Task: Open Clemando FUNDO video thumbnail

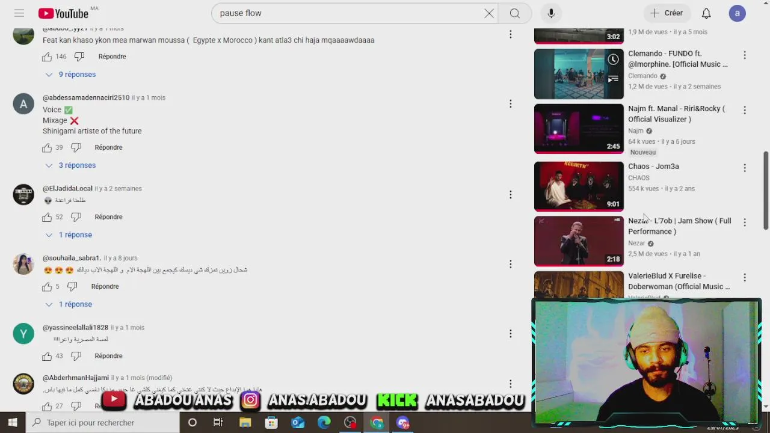Action: 579,74
